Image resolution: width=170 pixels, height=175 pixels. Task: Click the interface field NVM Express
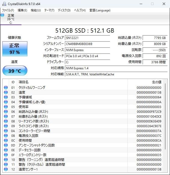point(87,50)
